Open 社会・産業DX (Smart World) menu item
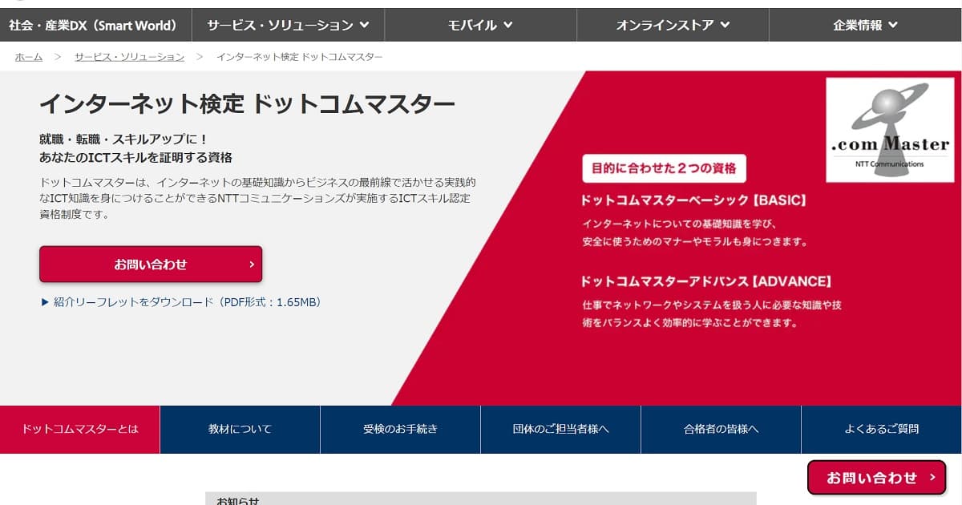This screenshot has width=962, height=505. coord(95,25)
